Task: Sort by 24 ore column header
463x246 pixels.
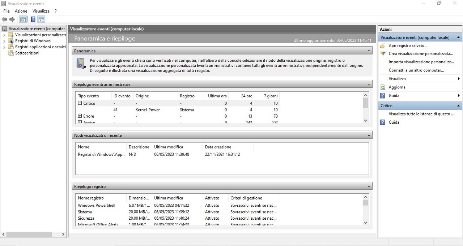Action: click(241, 96)
